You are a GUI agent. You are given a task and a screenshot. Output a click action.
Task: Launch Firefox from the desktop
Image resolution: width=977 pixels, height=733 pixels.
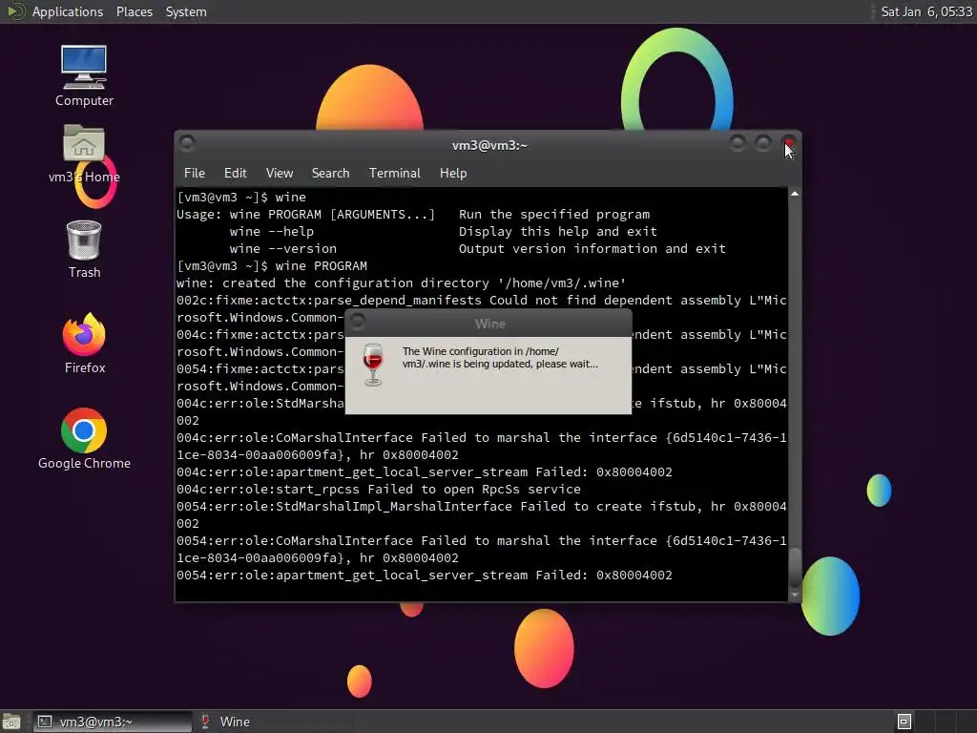point(84,344)
